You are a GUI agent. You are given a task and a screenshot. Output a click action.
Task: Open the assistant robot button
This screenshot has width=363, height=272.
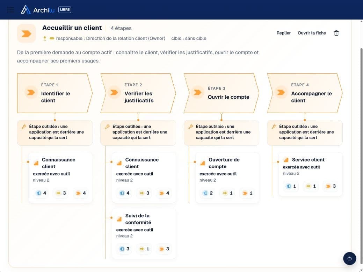coord(350,258)
